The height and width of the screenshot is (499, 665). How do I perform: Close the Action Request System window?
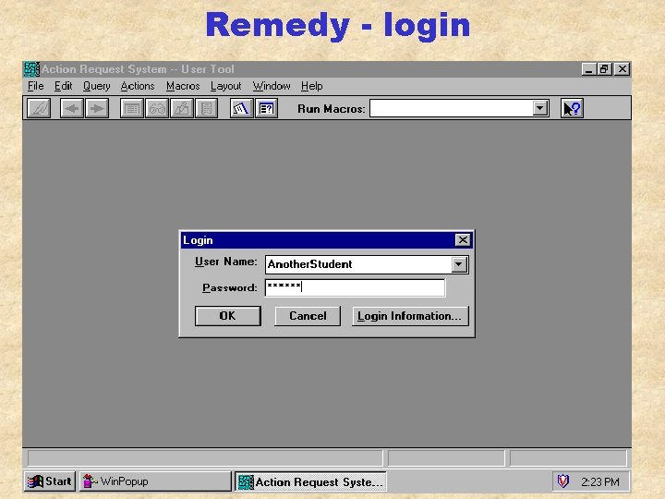(622, 69)
